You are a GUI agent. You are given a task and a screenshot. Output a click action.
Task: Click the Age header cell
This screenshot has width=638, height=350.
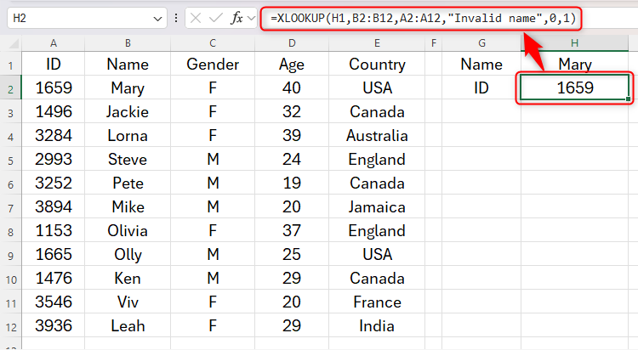click(x=292, y=64)
